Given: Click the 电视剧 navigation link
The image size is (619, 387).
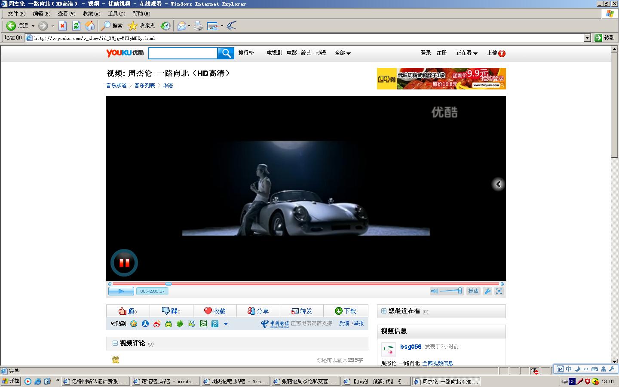Looking at the screenshot, I should pos(275,53).
